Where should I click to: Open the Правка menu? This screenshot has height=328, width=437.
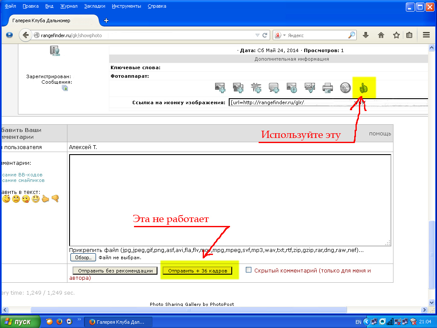pyautogui.click(x=31, y=6)
